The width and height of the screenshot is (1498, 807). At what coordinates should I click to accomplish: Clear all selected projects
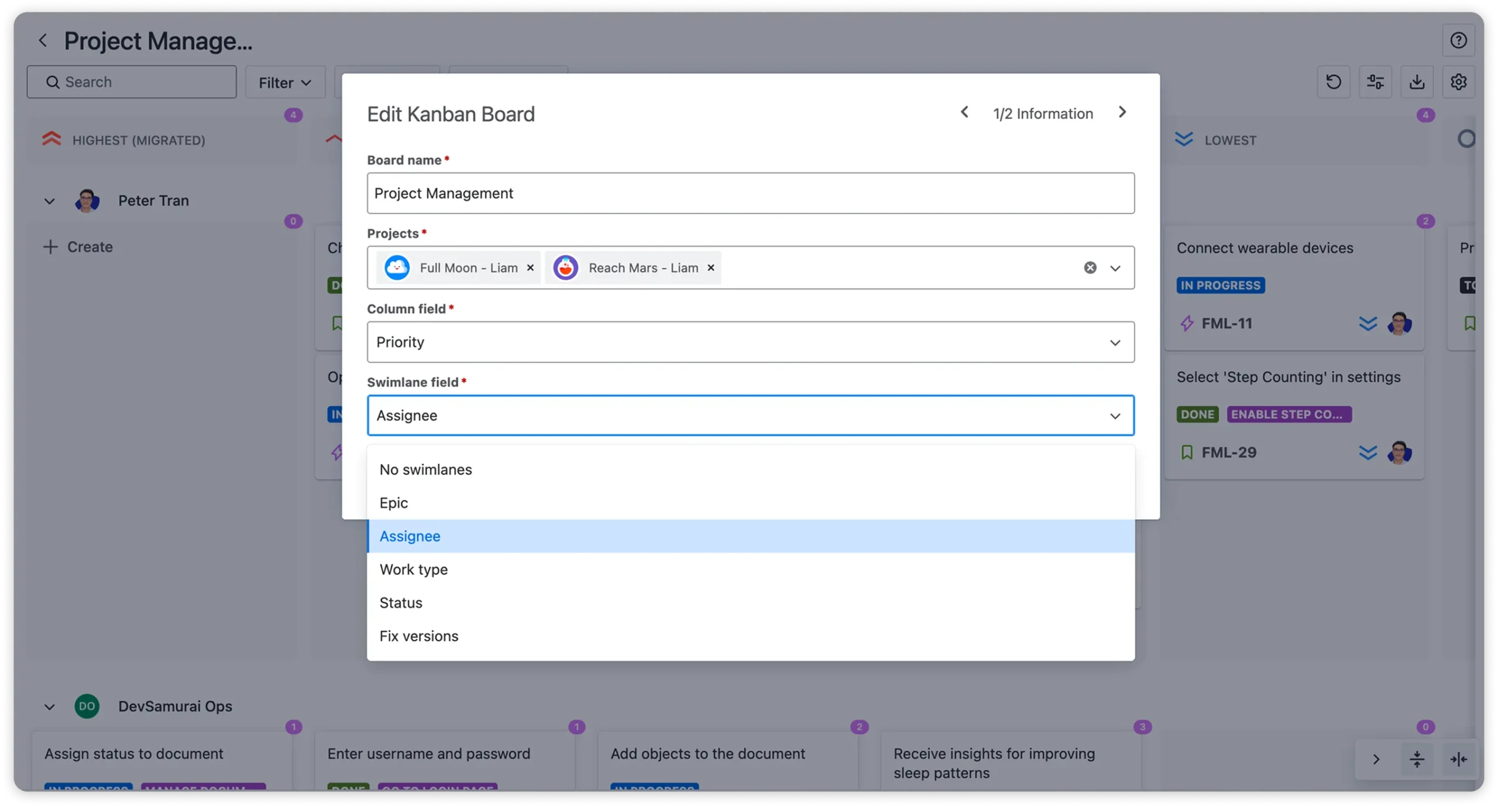(x=1090, y=267)
